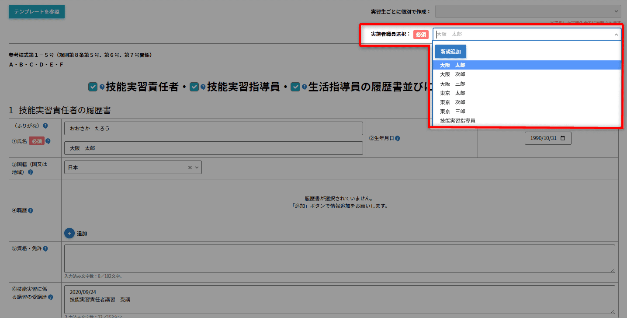Collapse the 実施者職員選択 dropdown arrow
The width and height of the screenshot is (627, 318).
point(616,34)
